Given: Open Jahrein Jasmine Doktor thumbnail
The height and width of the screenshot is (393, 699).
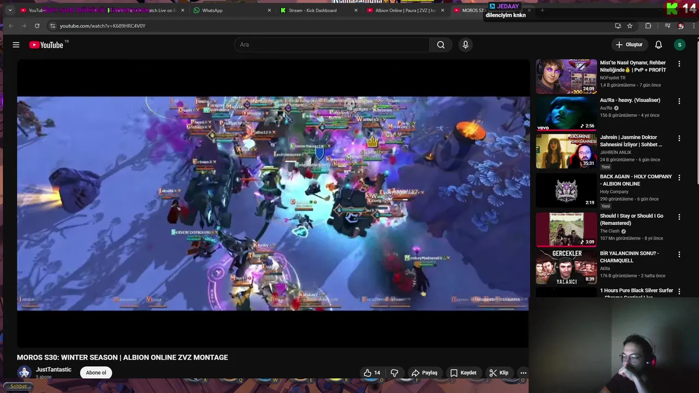Looking at the screenshot, I should coord(566,151).
